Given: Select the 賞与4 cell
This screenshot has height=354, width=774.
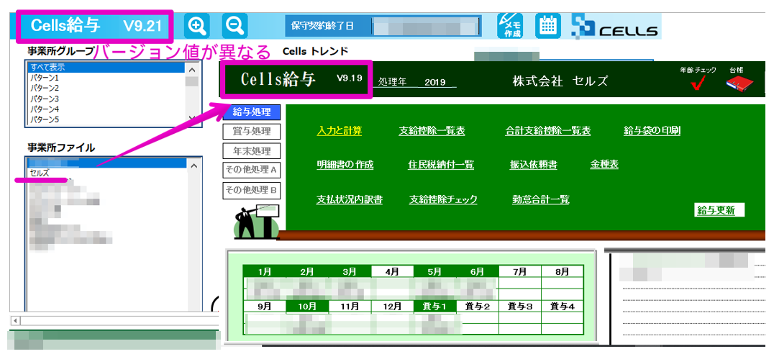Looking at the screenshot, I should pos(563,307).
